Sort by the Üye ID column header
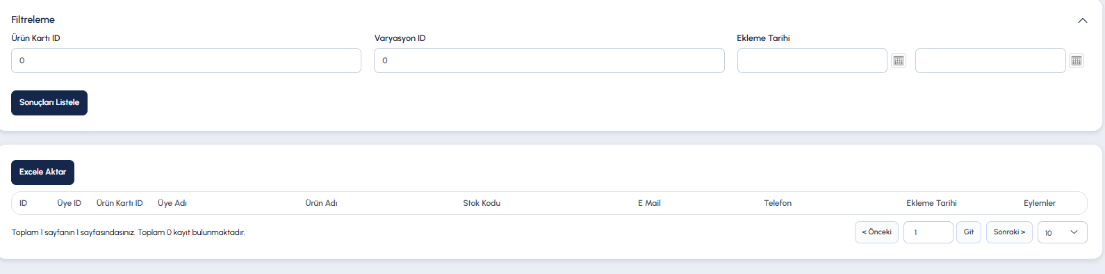Viewport: 1105px width, 274px height. pos(69,203)
